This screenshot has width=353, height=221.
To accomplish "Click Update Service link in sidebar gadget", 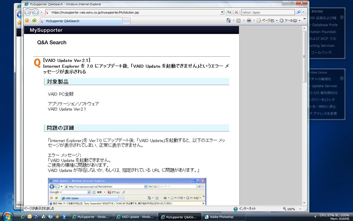I will tap(324, 86).
